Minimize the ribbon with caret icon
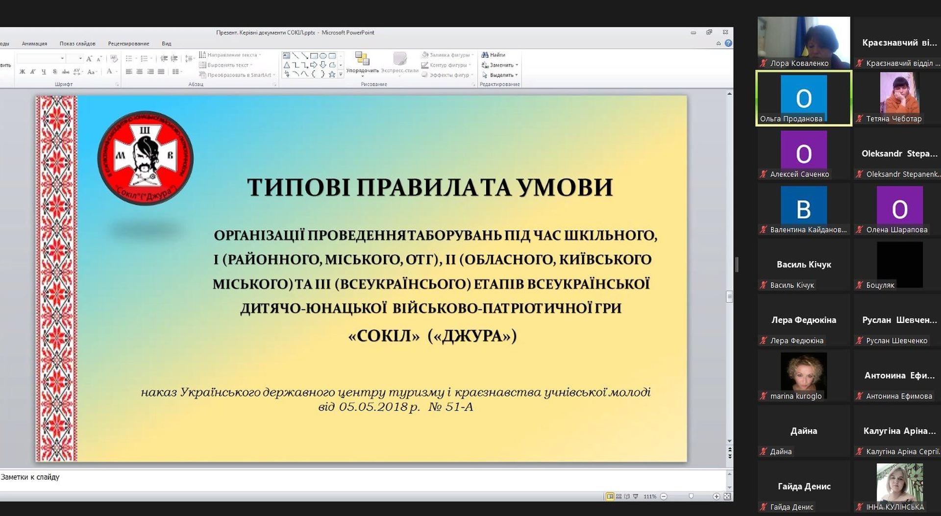The height and width of the screenshot is (516, 941). pos(718,43)
